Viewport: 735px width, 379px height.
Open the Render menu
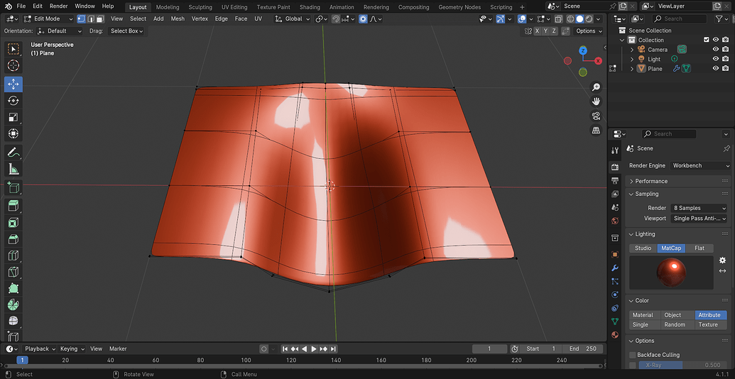59,6
